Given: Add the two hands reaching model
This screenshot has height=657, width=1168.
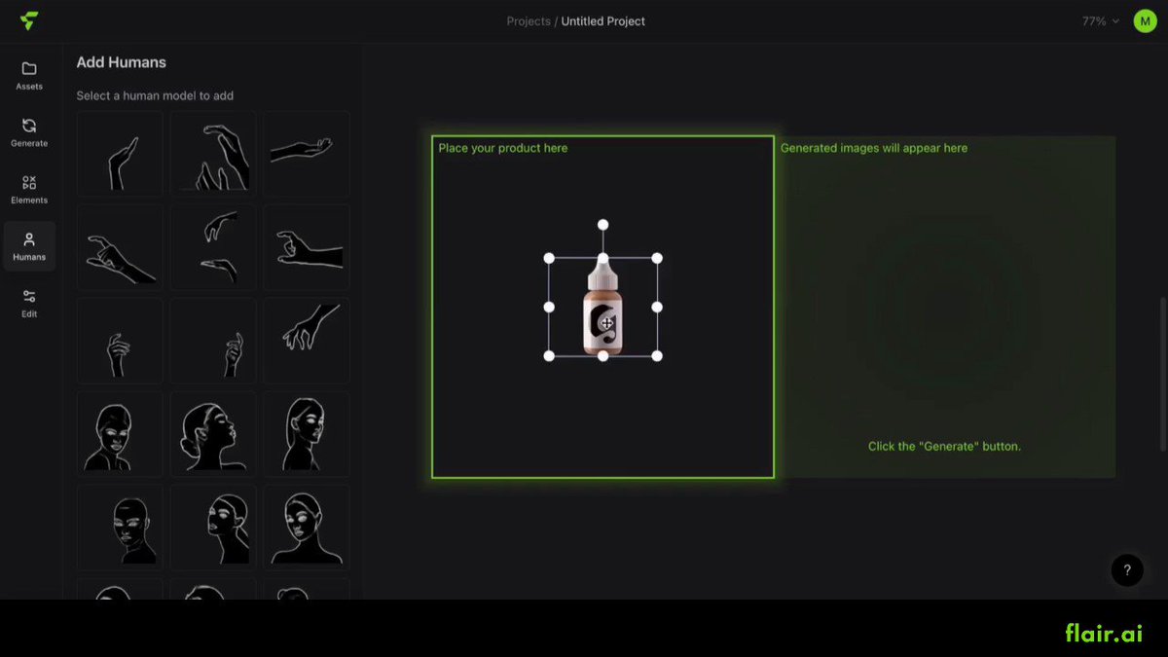Looking at the screenshot, I should pyautogui.click(x=213, y=154).
